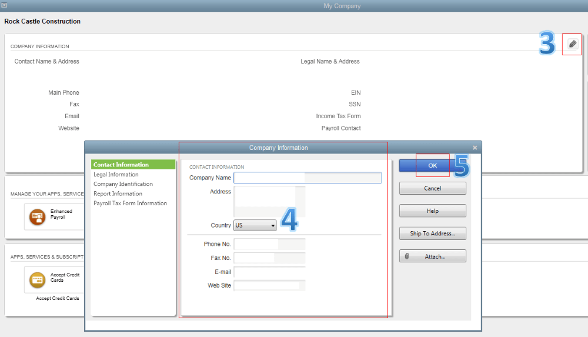Image resolution: width=588 pixels, height=337 pixels.
Task: Click the Attach button with paperclip
Action: [432, 256]
